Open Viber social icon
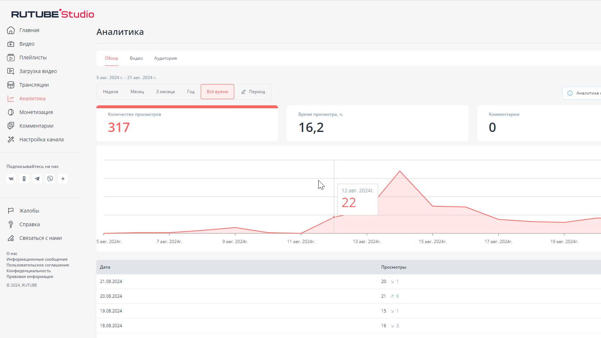Viewport: 601px width, 338px height. (50, 179)
